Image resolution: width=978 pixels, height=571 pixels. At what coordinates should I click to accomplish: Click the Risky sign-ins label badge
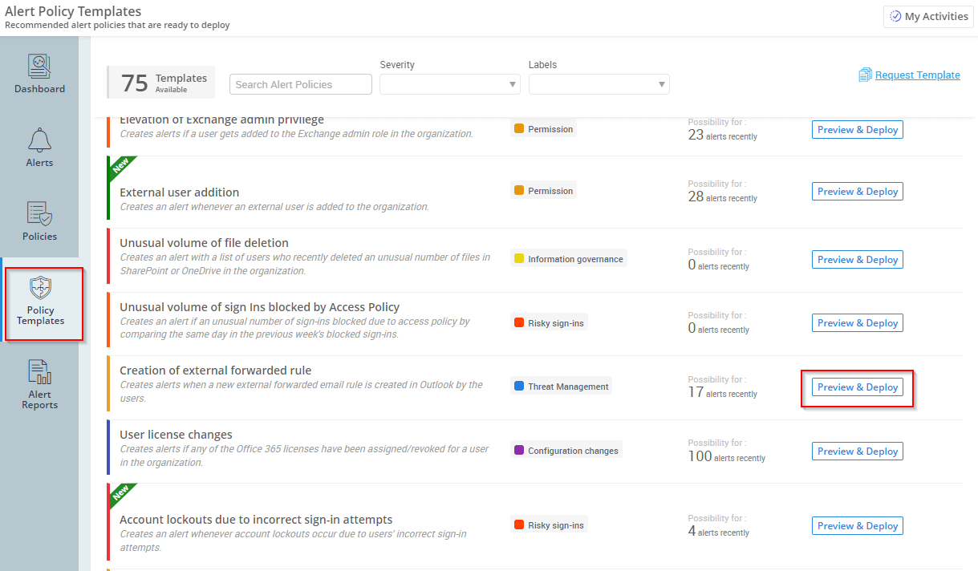point(549,322)
